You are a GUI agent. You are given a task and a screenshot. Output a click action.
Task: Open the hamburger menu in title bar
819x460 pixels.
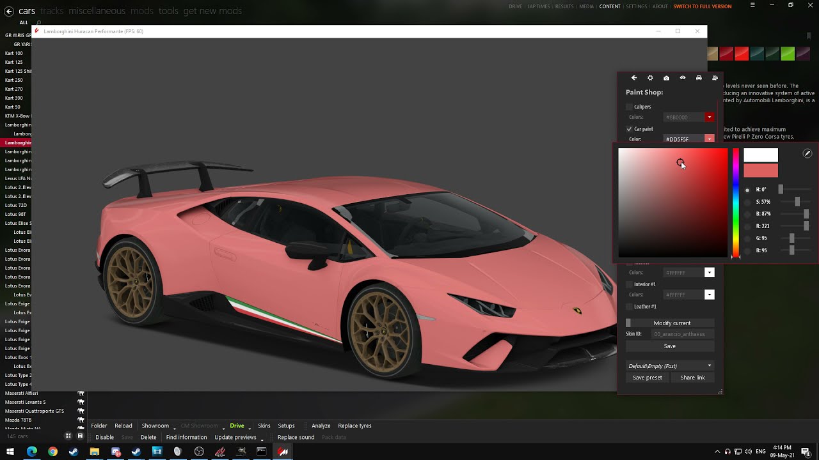[x=752, y=5]
